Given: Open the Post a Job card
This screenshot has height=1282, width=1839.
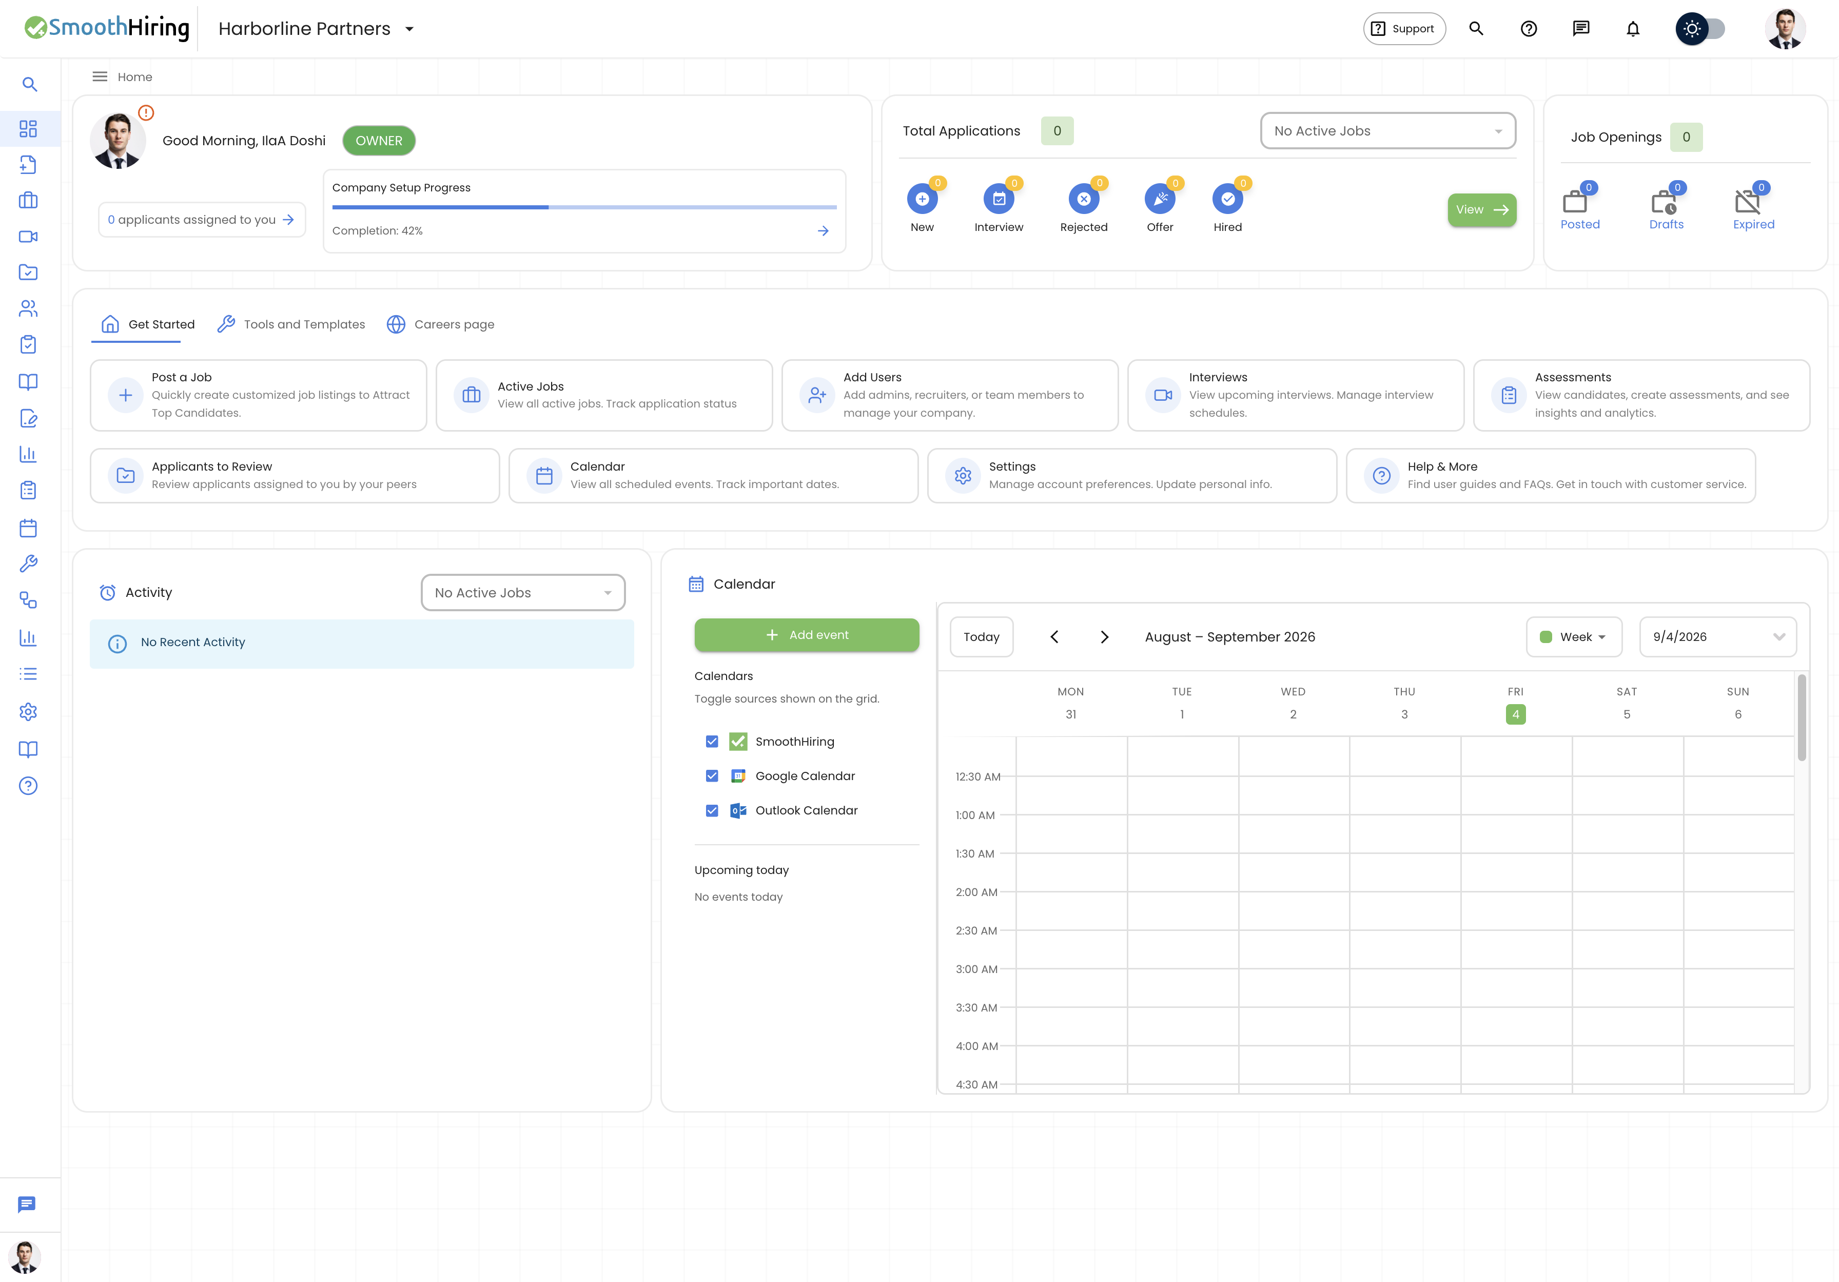Looking at the screenshot, I should click(258, 395).
